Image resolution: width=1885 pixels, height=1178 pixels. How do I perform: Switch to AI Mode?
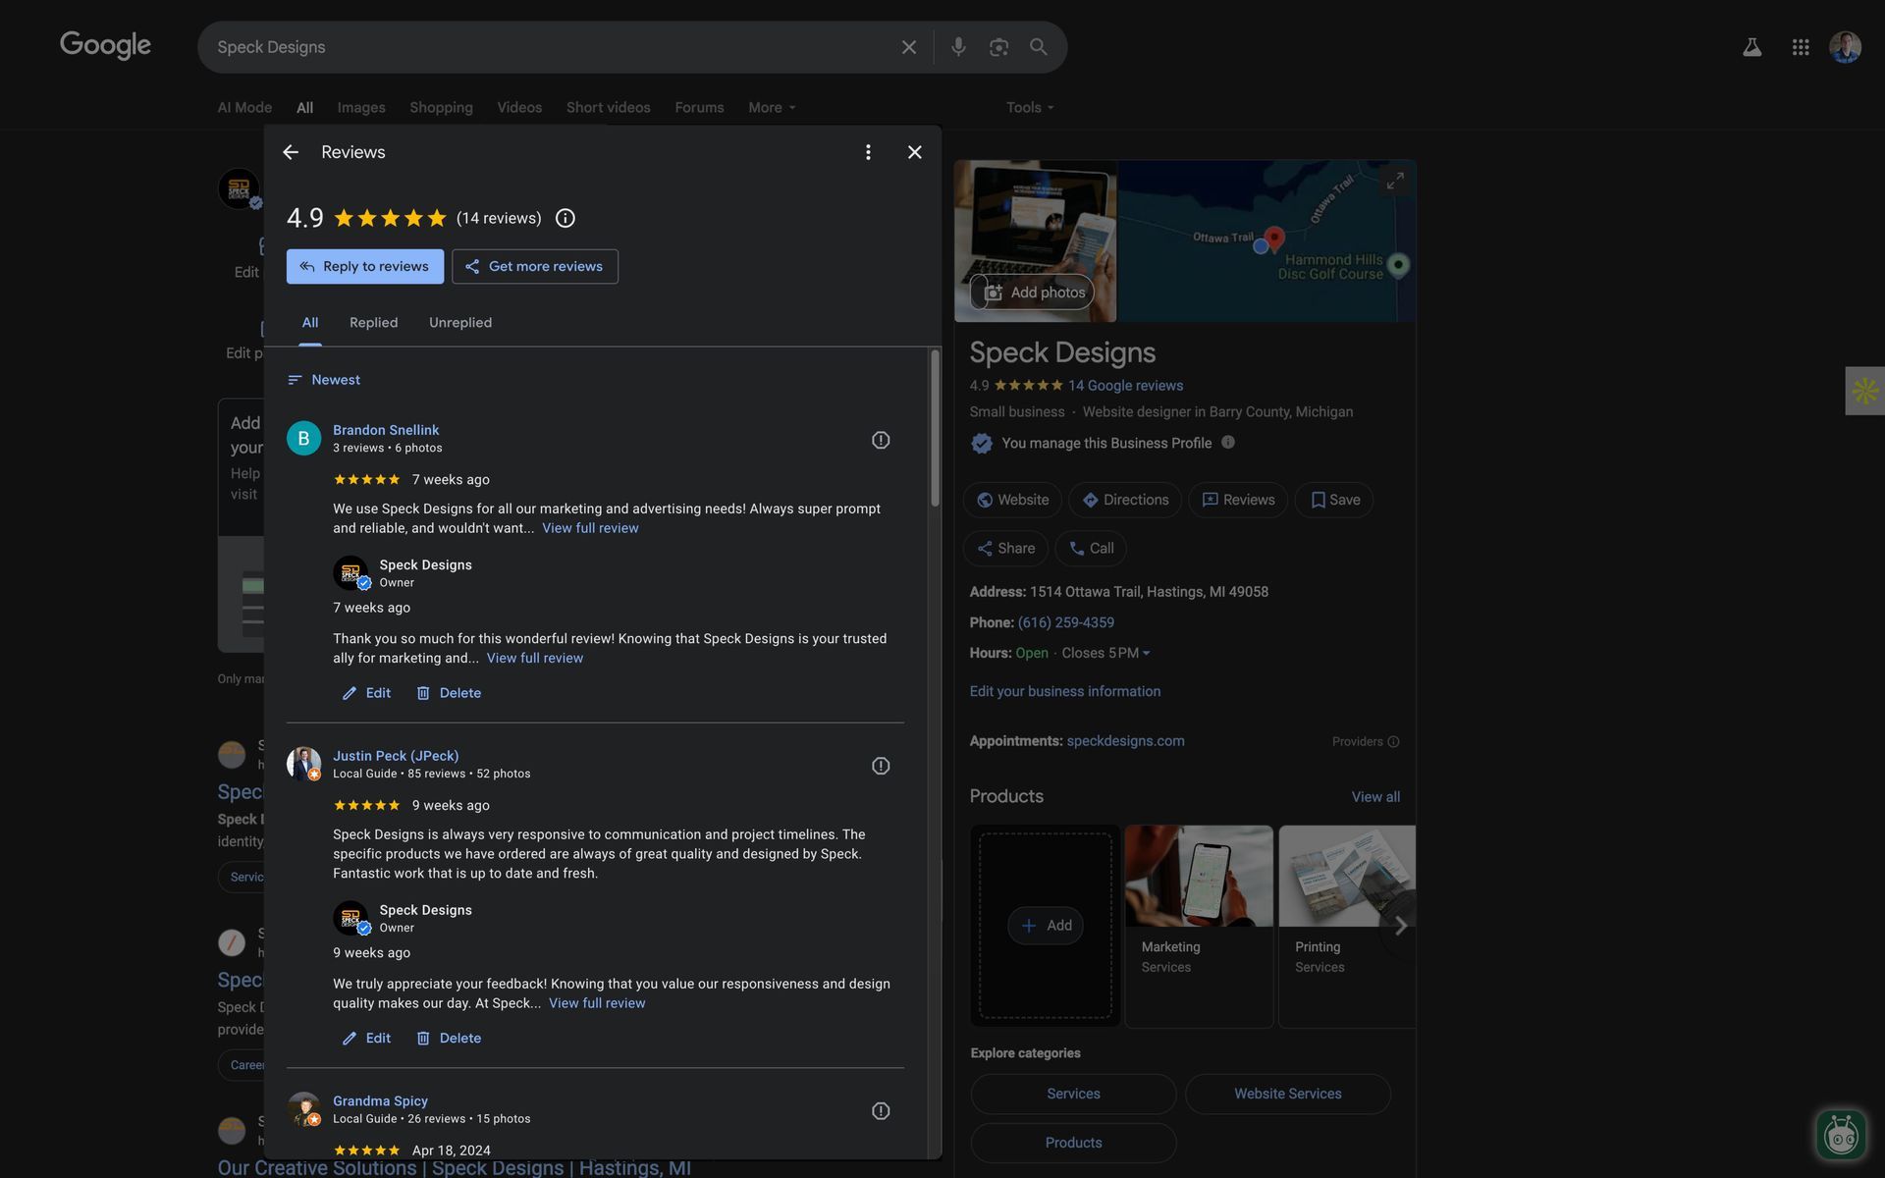tap(244, 108)
